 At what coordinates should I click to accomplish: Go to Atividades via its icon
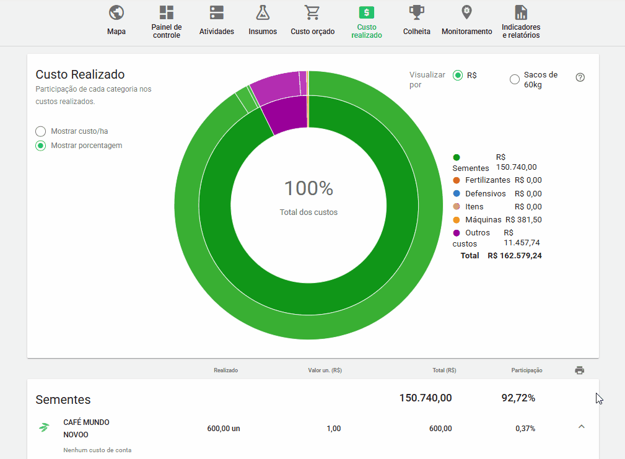coord(217,12)
